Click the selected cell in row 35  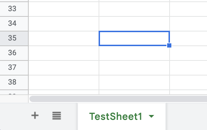[x=134, y=38]
